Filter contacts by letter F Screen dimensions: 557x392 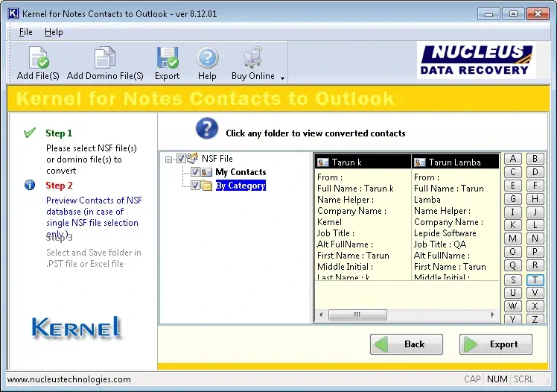coord(535,186)
